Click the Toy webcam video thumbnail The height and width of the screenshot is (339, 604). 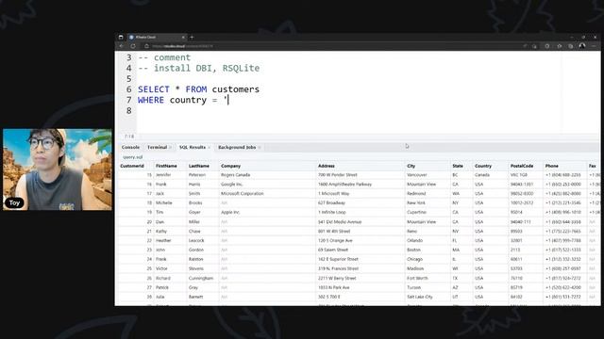click(x=58, y=169)
